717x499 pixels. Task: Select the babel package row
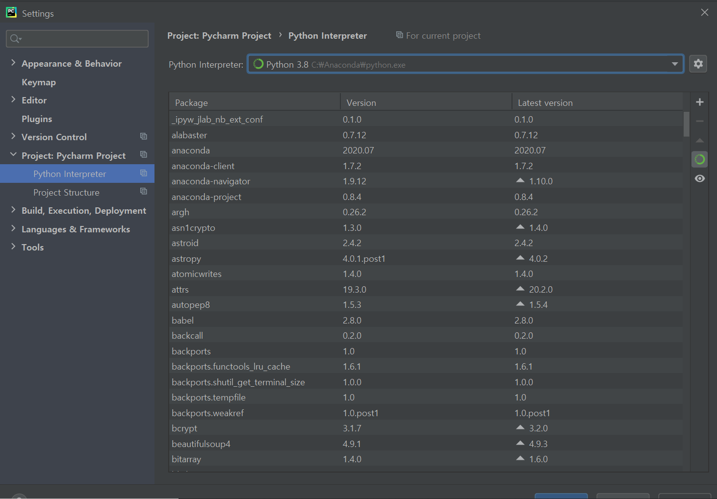(426, 320)
